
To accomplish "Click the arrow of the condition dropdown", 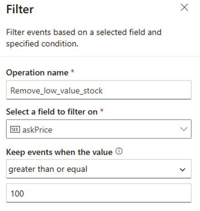I will click(182, 170).
